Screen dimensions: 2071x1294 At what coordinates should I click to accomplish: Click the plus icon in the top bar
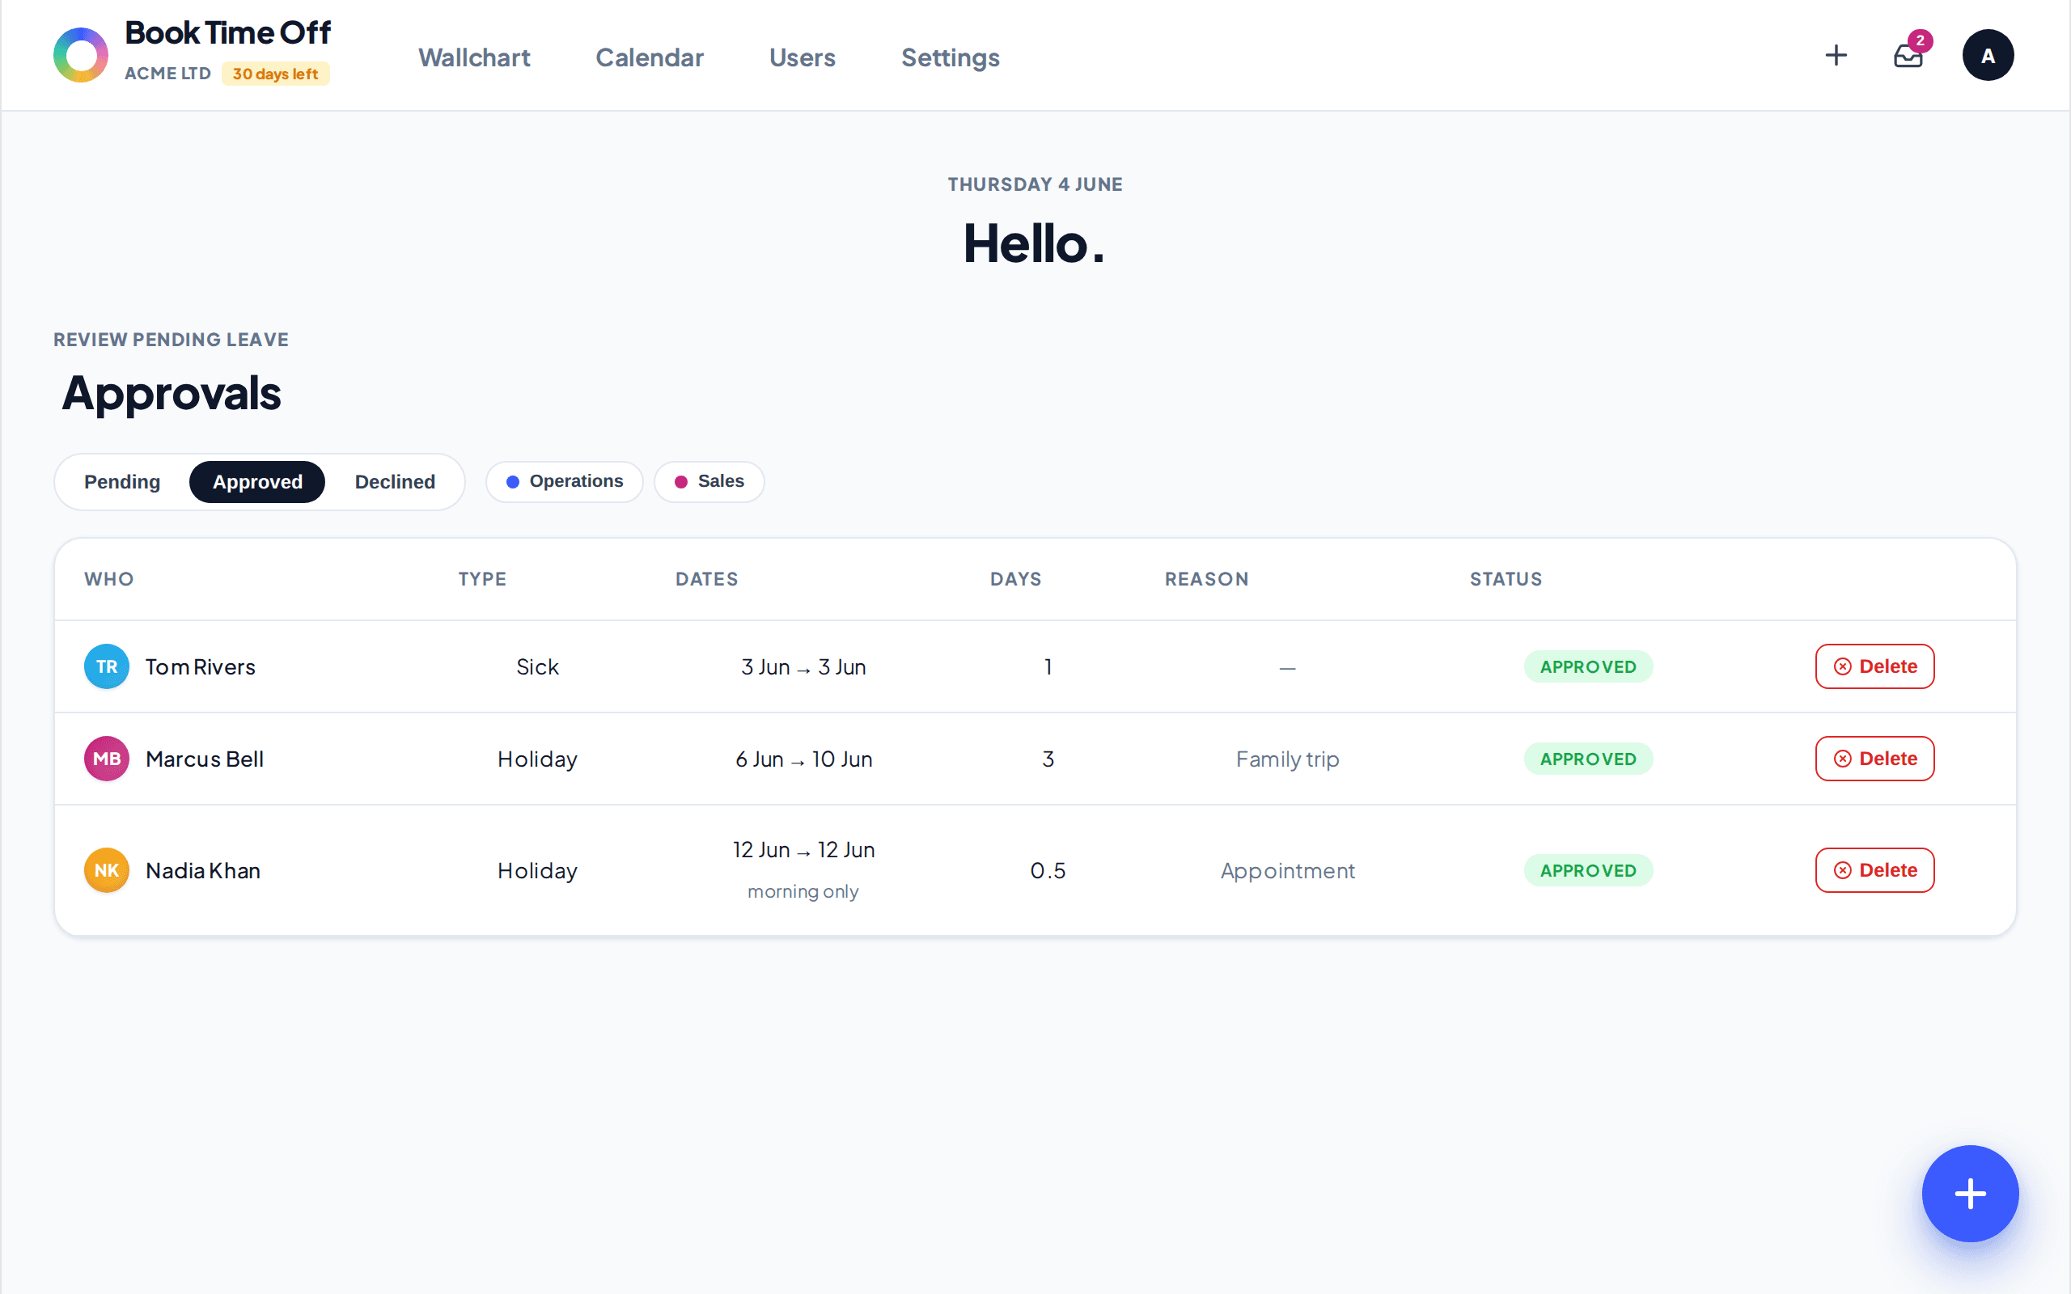pyautogui.click(x=1836, y=56)
